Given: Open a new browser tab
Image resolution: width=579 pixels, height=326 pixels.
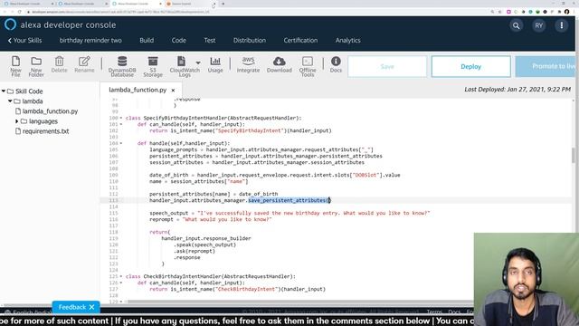Looking at the screenshot, I should pyautogui.click(x=223, y=4).
